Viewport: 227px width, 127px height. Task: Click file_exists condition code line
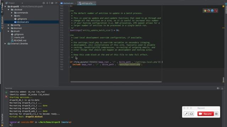(x=116, y=62)
